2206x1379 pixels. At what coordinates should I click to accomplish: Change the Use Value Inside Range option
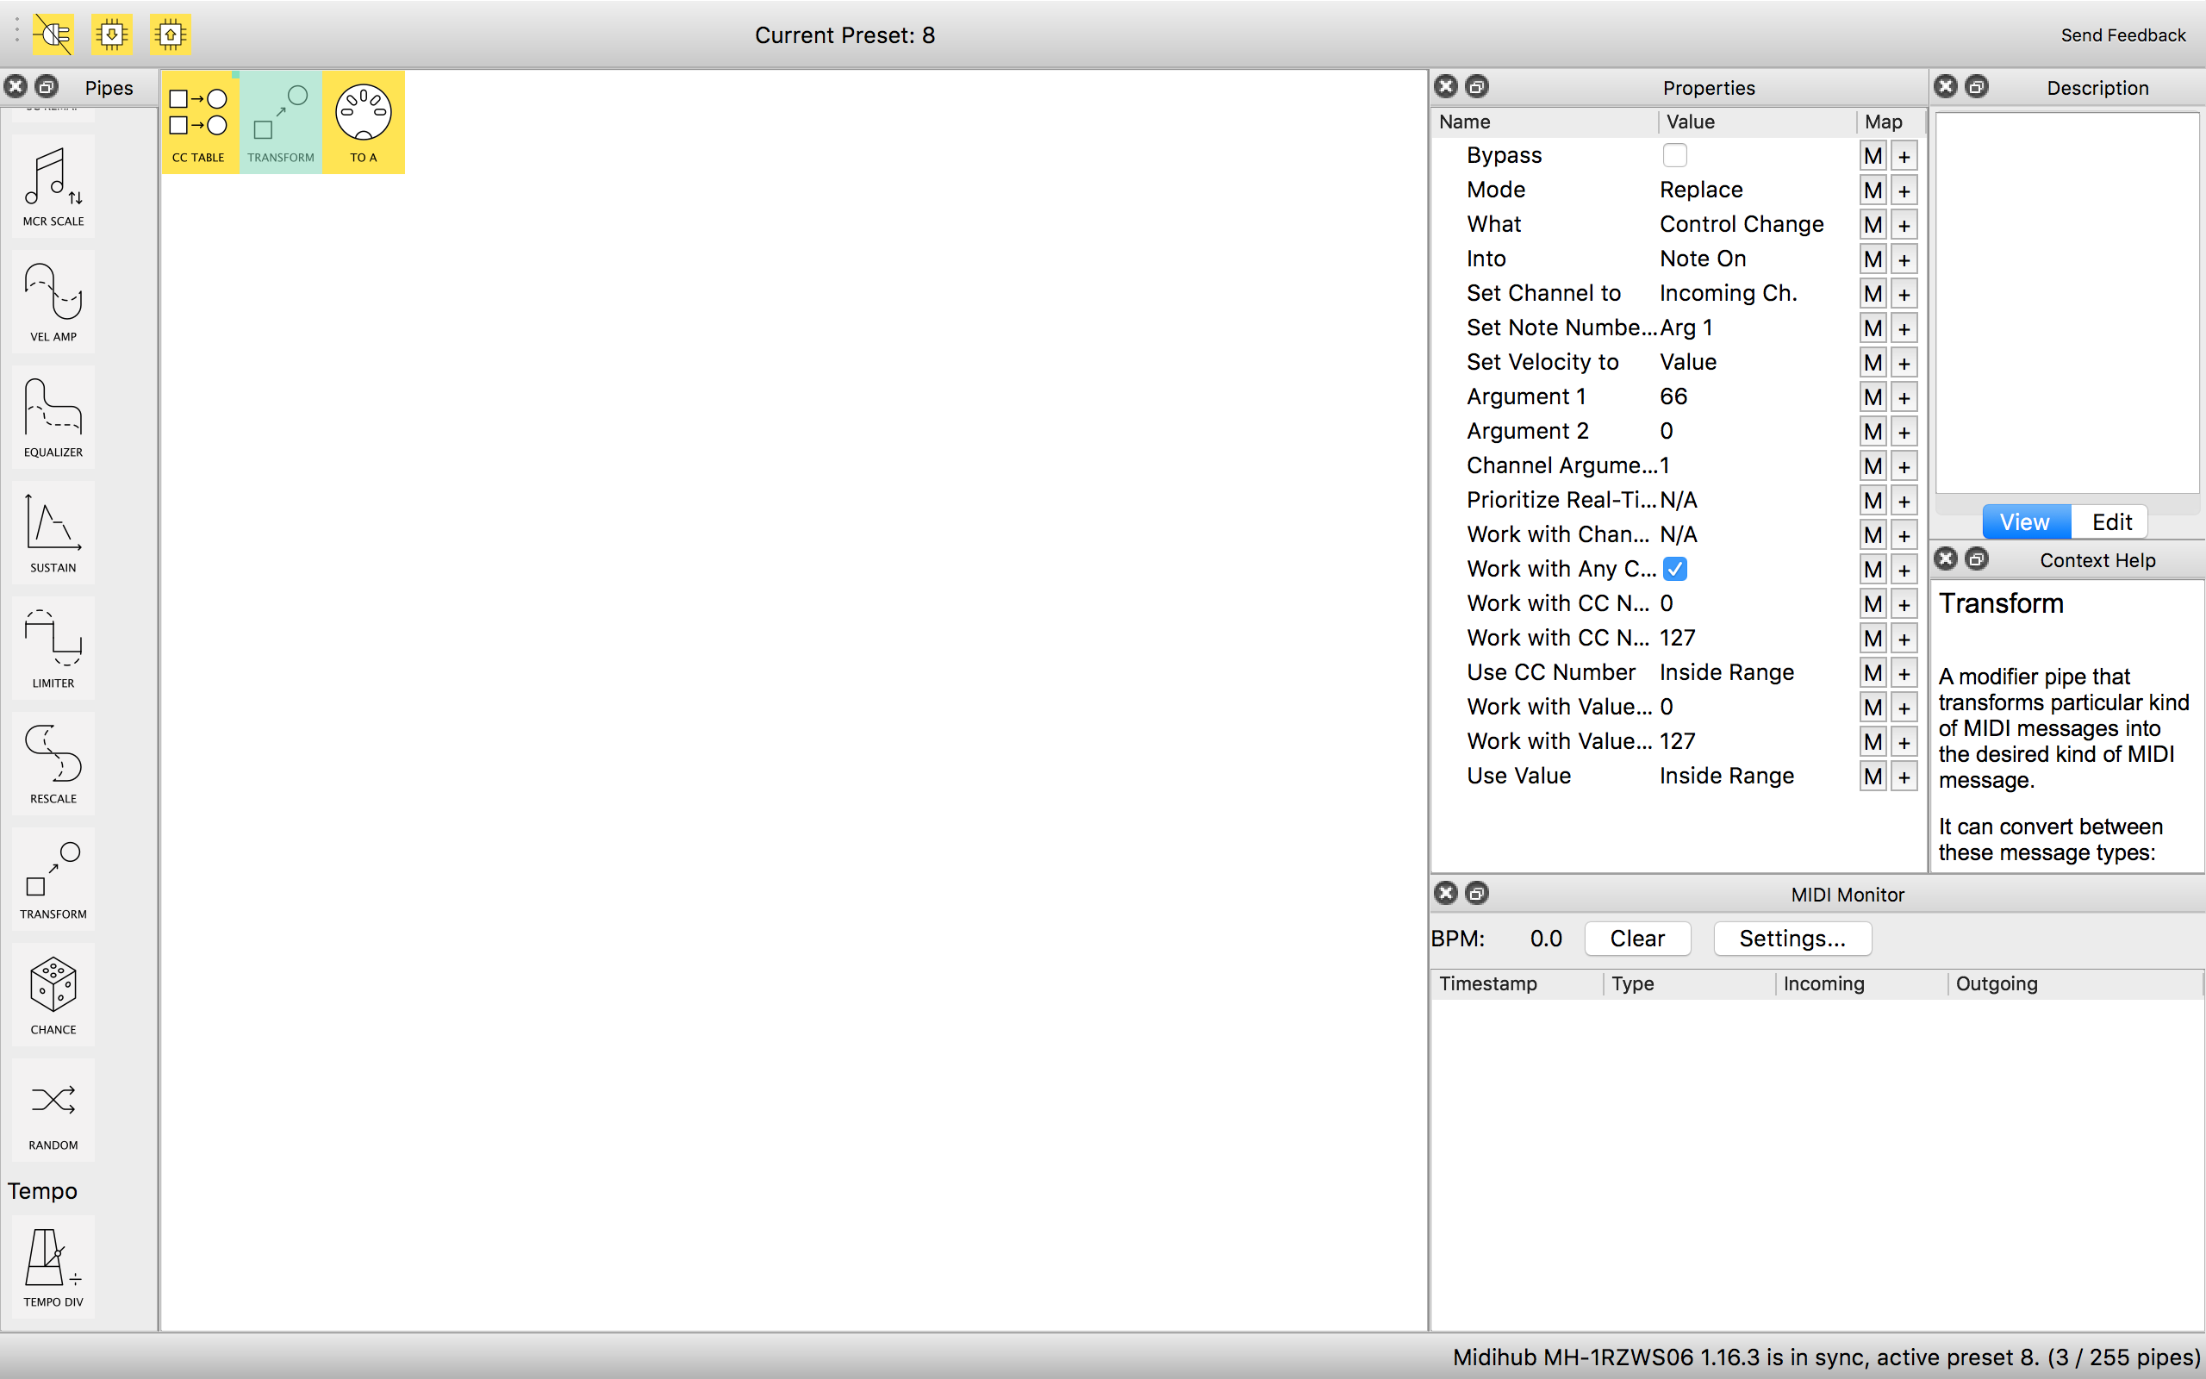tap(1726, 777)
